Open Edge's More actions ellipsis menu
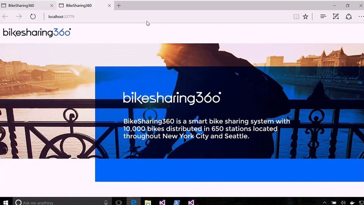Viewport: 364px width, 205px height. point(361,17)
